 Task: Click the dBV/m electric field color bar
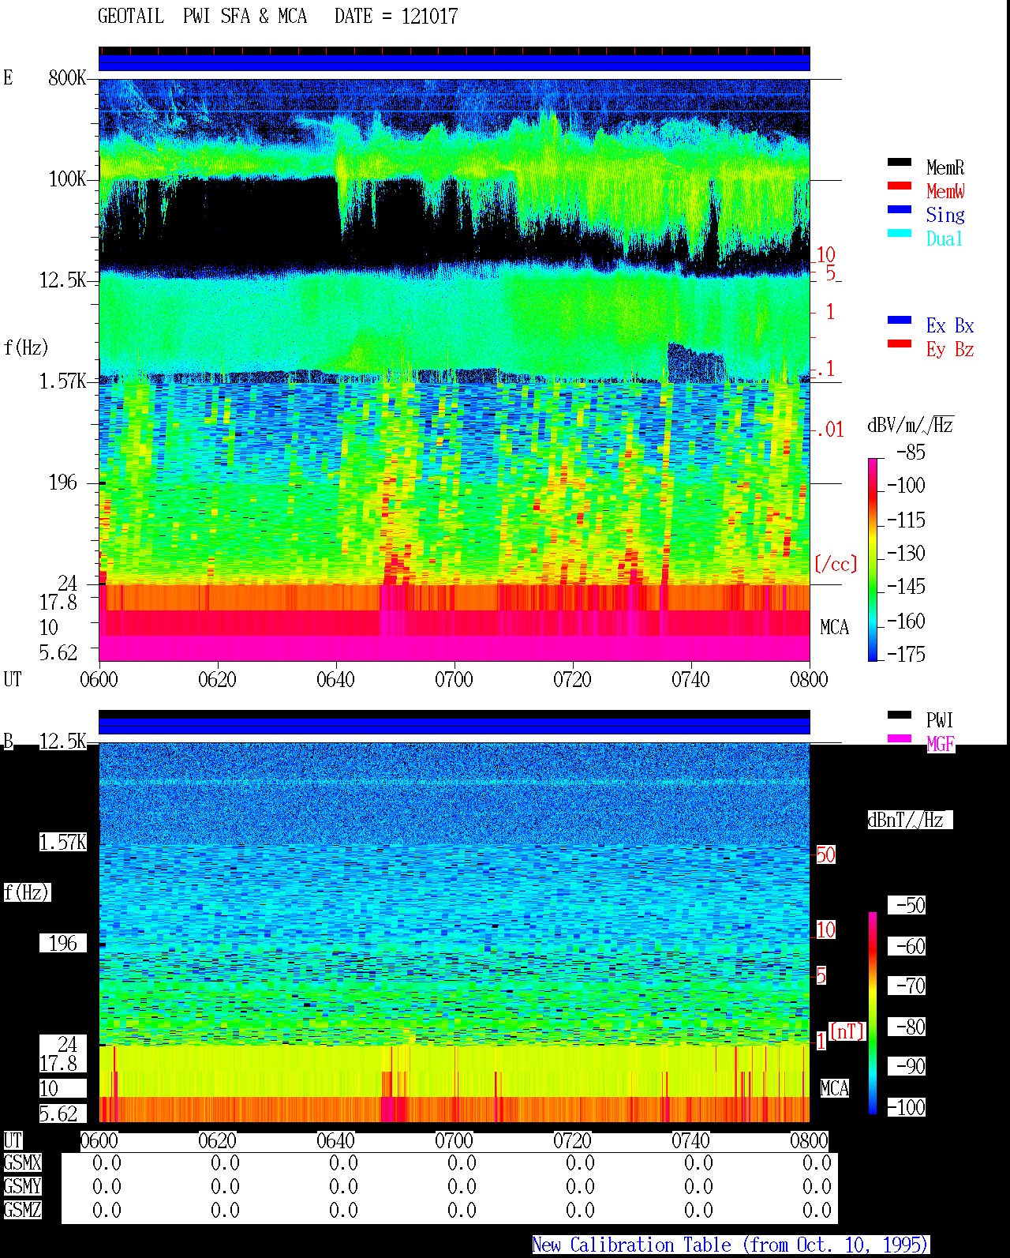point(873,559)
